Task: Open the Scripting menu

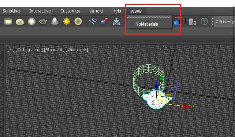Action: click(x=11, y=11)
